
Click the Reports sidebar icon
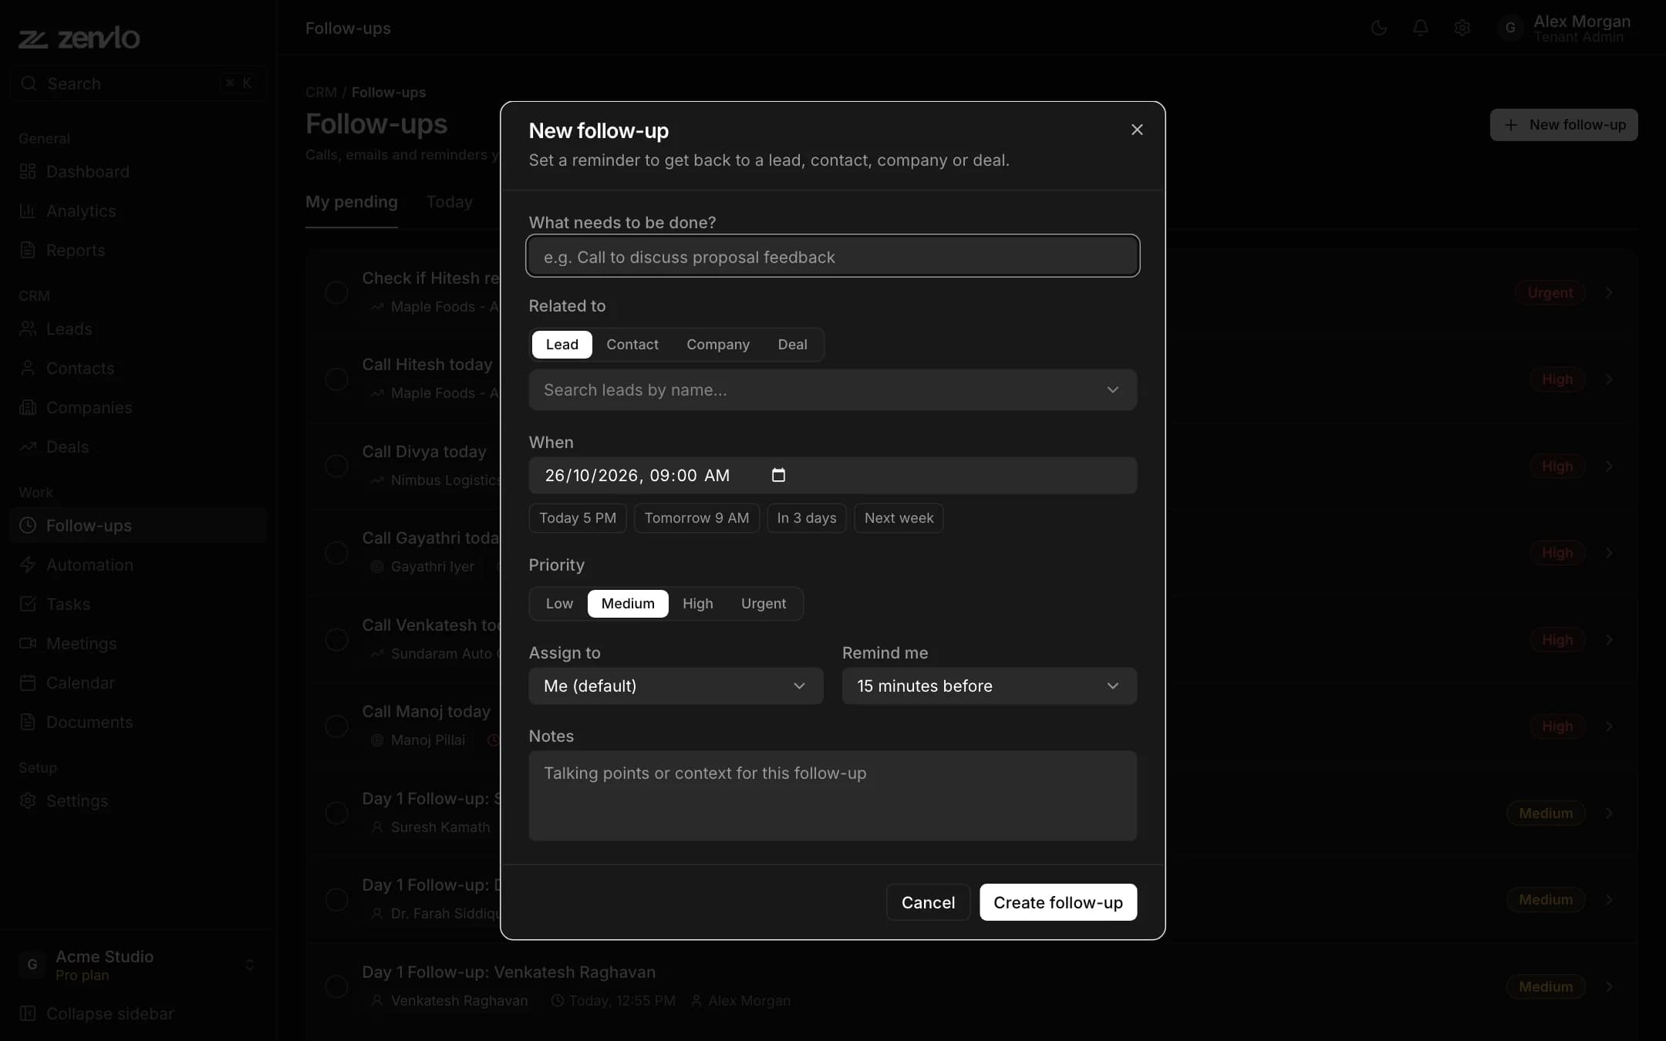28,250
